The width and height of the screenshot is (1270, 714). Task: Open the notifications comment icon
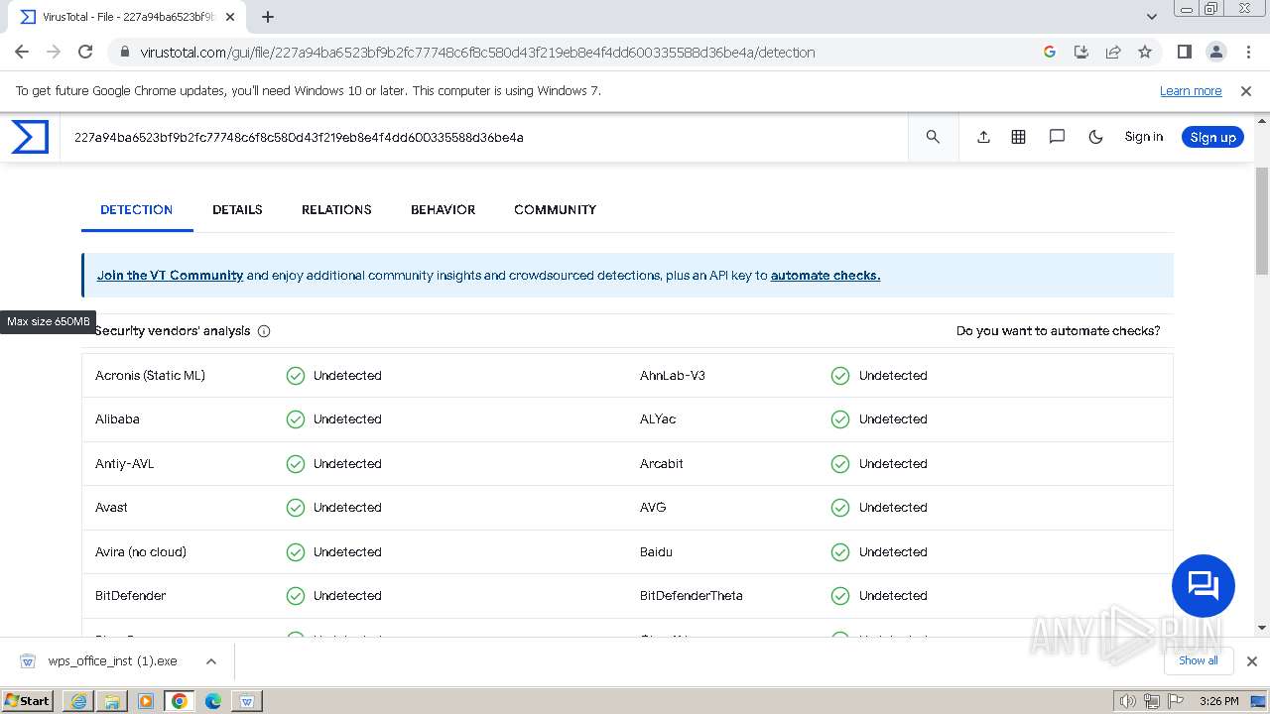pyautogui.click(x=1057, y=137)
